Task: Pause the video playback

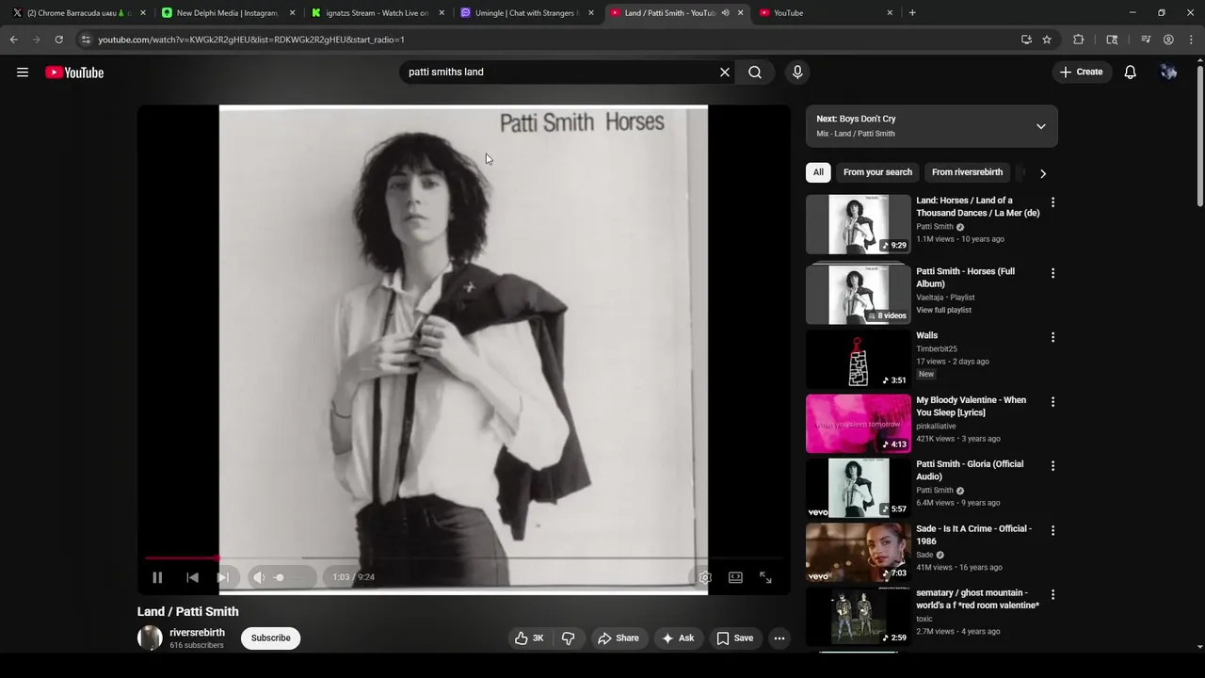Action: click(157, 577)
